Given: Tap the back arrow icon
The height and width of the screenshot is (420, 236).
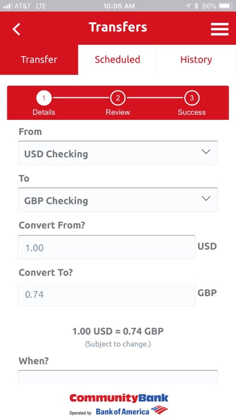Looking at the screenshot, I should 16,29.
